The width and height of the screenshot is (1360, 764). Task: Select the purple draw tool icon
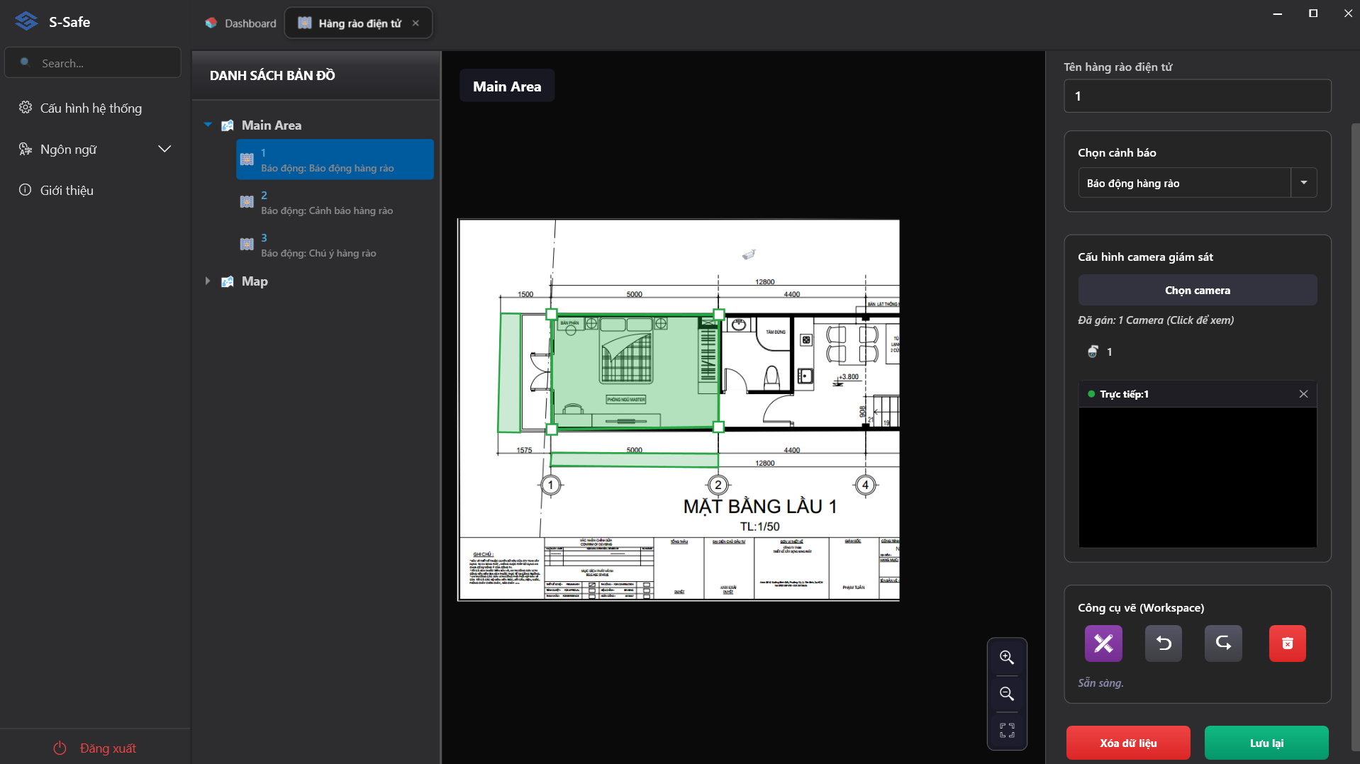click(x=1103, y=643)
